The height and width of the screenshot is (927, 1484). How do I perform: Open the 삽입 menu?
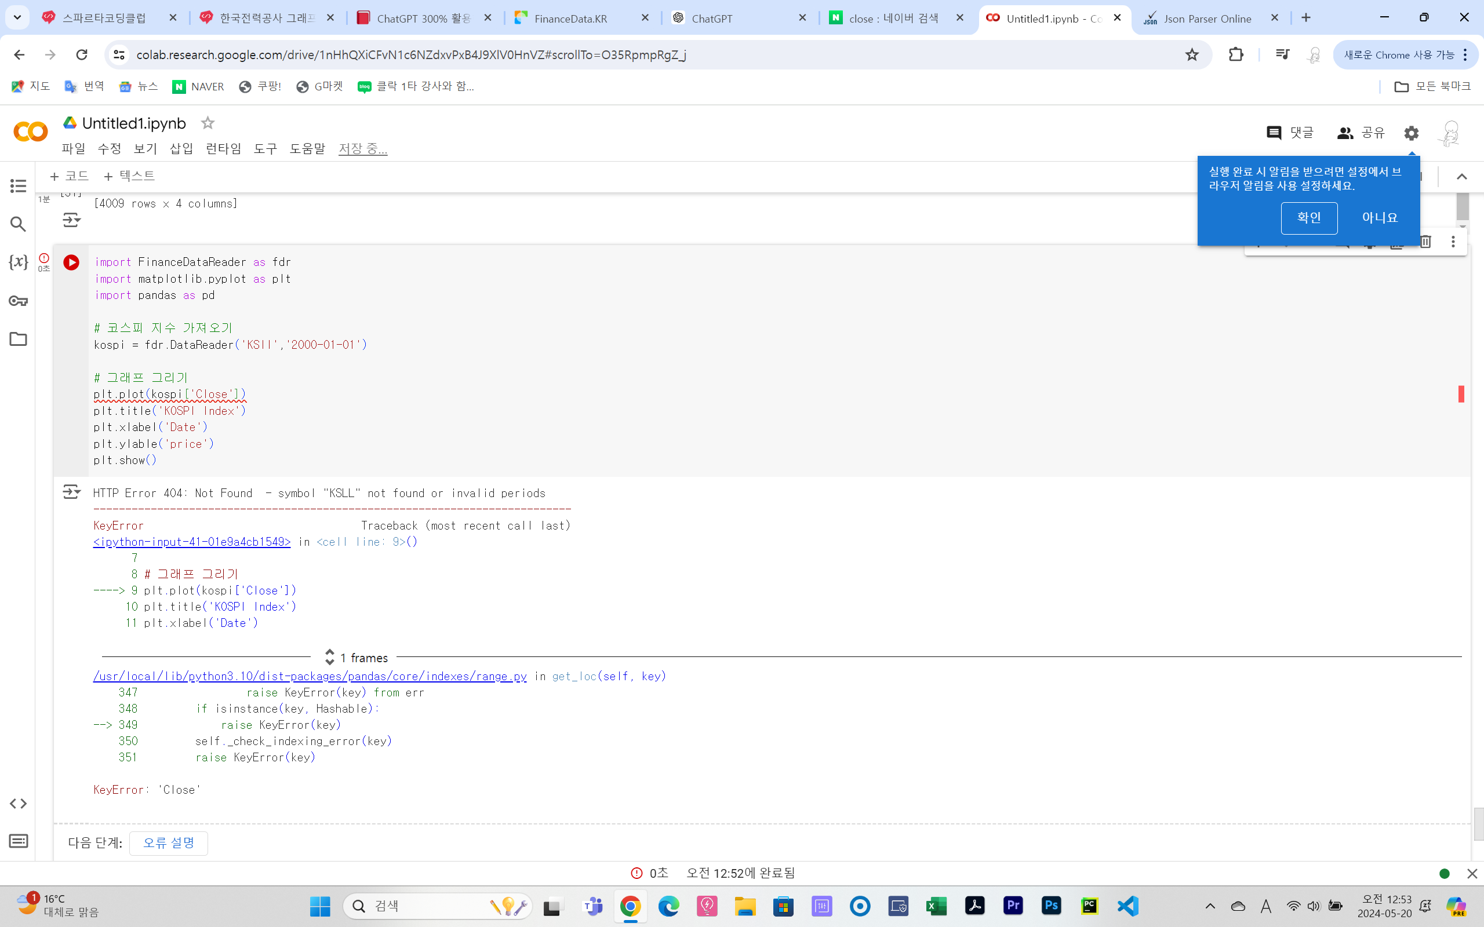point(181,148)
